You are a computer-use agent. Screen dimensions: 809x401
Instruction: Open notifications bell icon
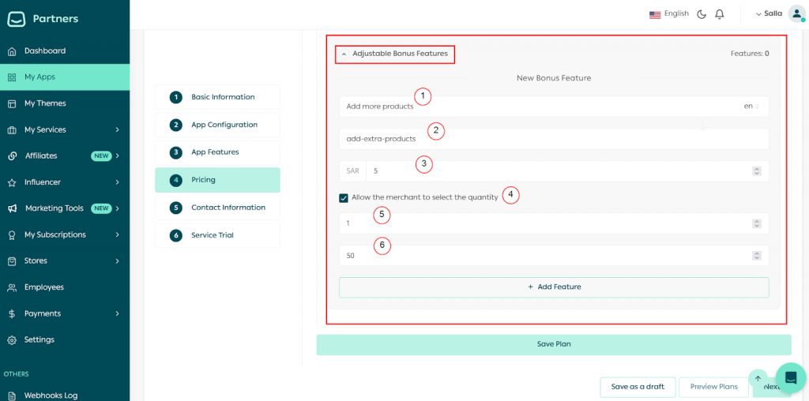[x=720, y=14]
